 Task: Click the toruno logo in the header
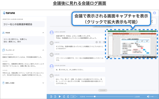[9, 13]
